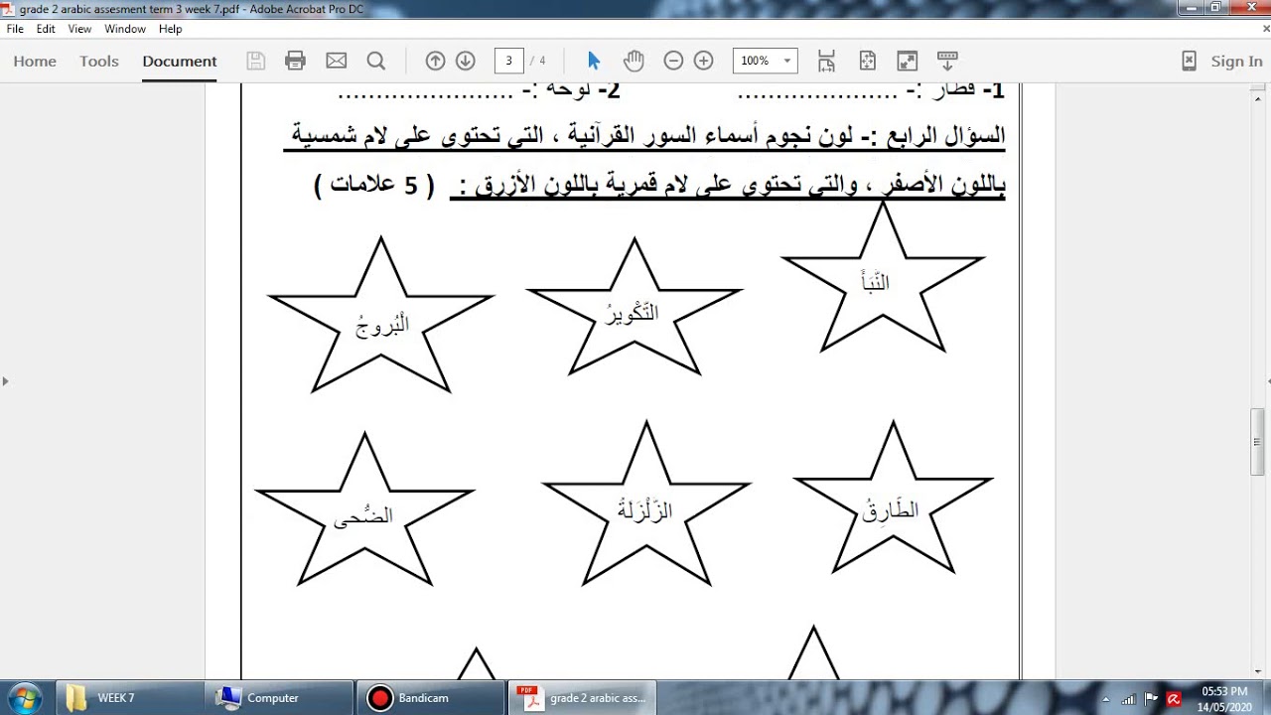Select the grade 2 arabic PDF taskbar button
Screen dimensions: 1271x715
tap(583, 698)
